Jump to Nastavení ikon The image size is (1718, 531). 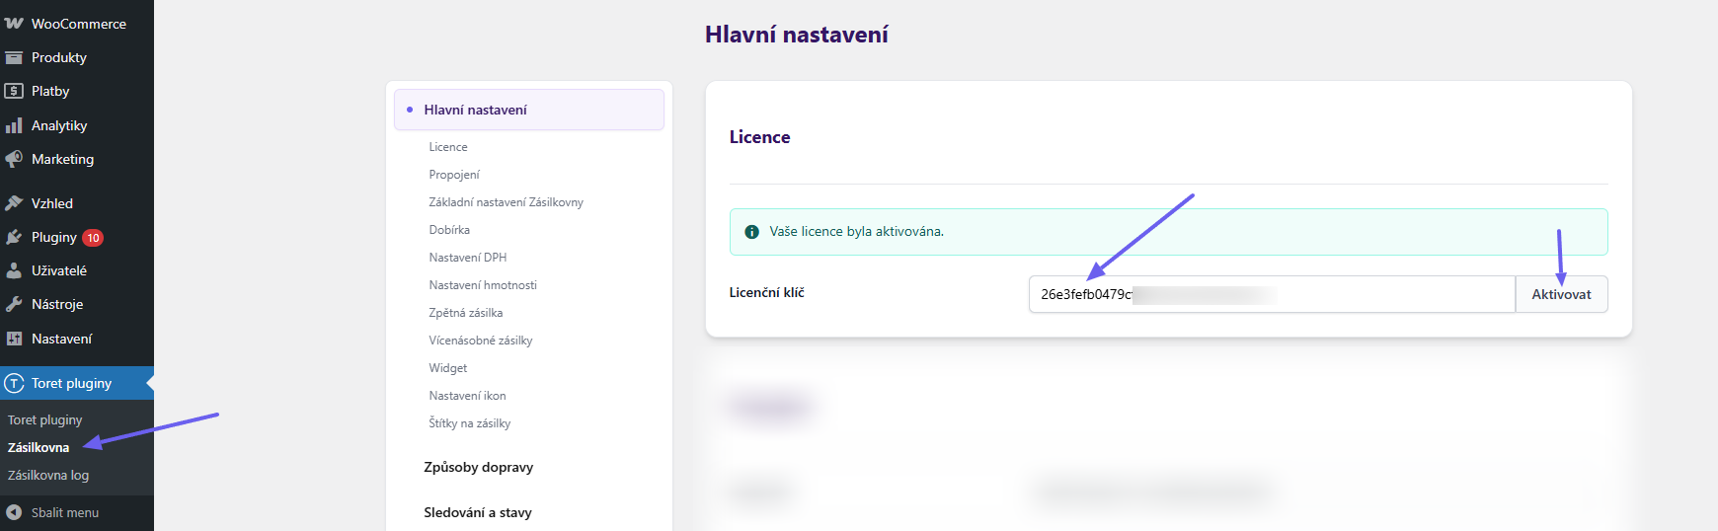pyautogui.click(x=467, y=396)
